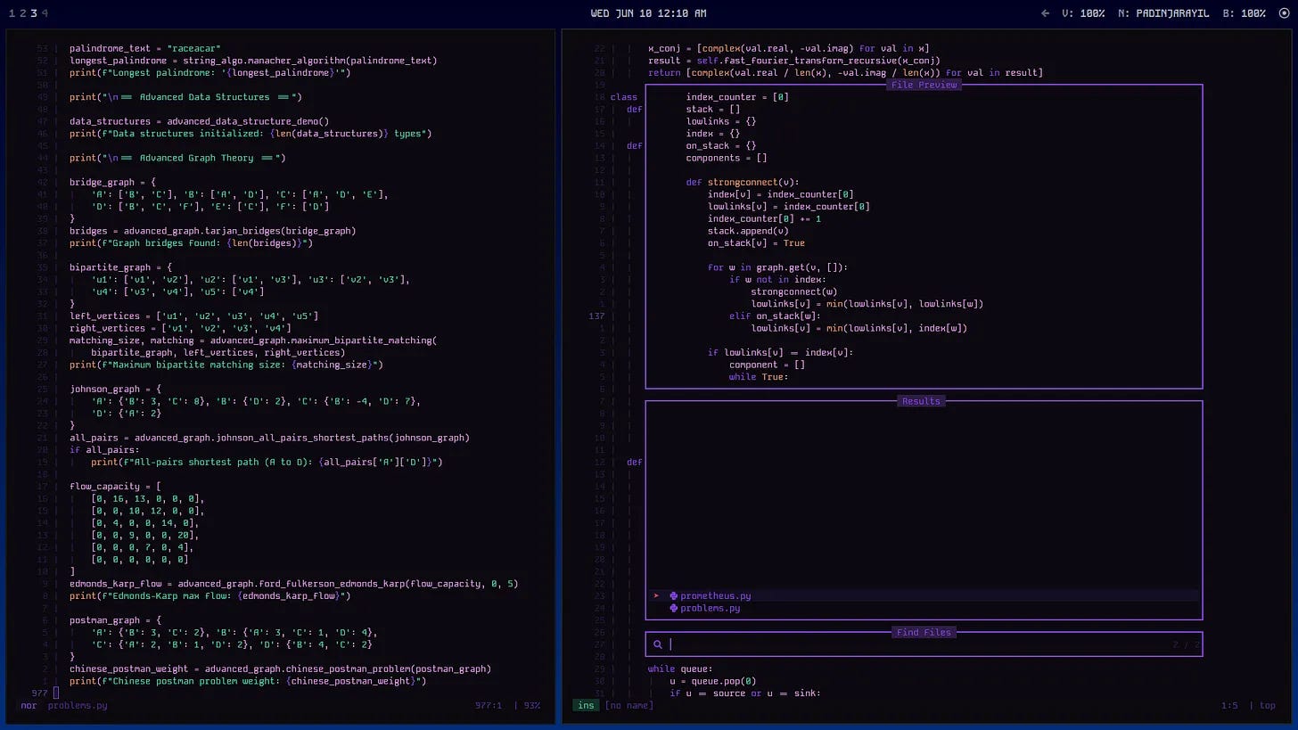Switch to workspace 4 in top bar

tap(45, 13)
